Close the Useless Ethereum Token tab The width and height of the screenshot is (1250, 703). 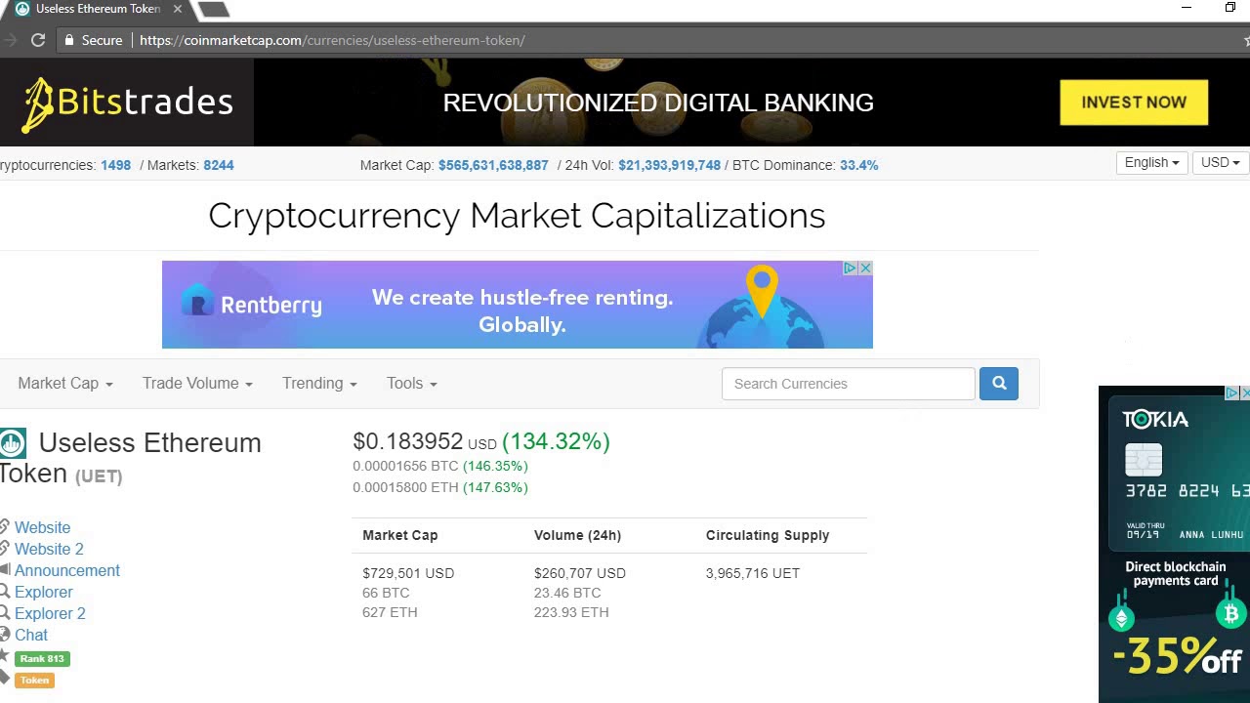pos(178,9)
